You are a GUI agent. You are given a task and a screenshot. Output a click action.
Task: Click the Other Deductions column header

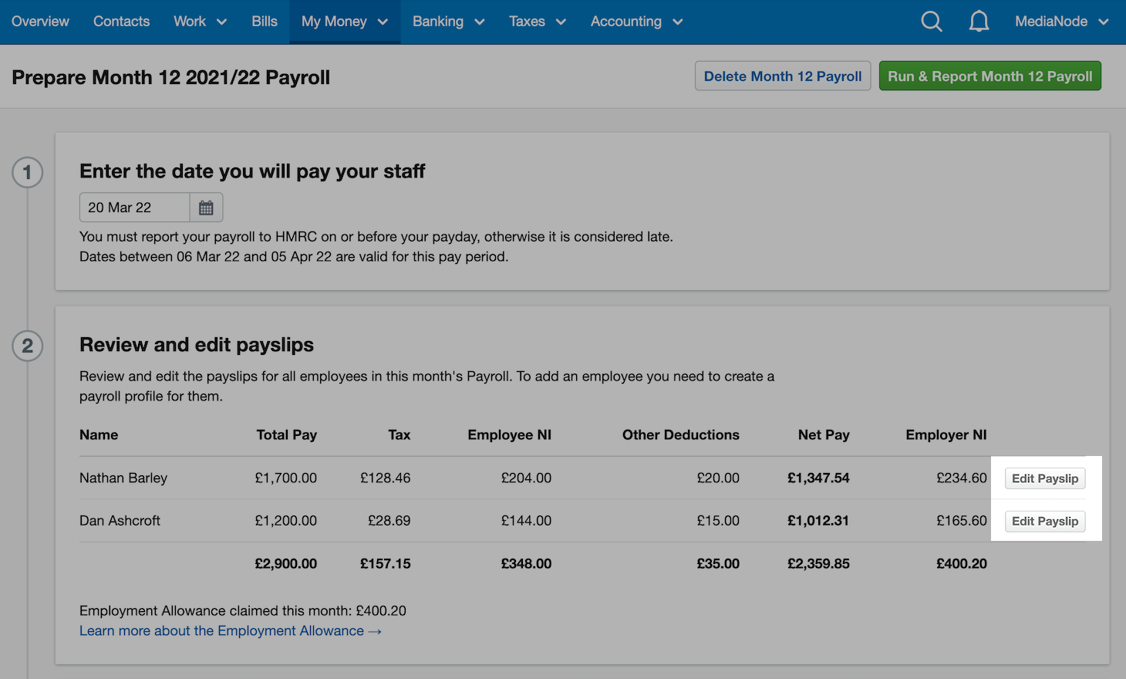coord(681,435)
